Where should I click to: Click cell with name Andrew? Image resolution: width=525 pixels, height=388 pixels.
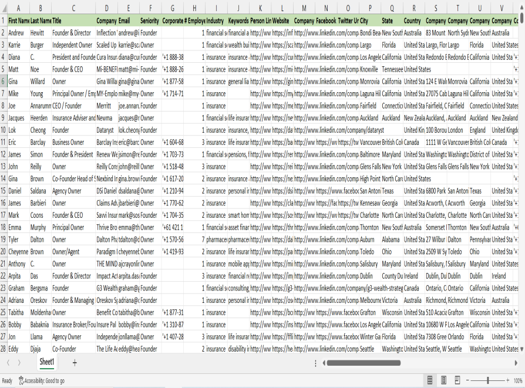[x=18, y=33]
